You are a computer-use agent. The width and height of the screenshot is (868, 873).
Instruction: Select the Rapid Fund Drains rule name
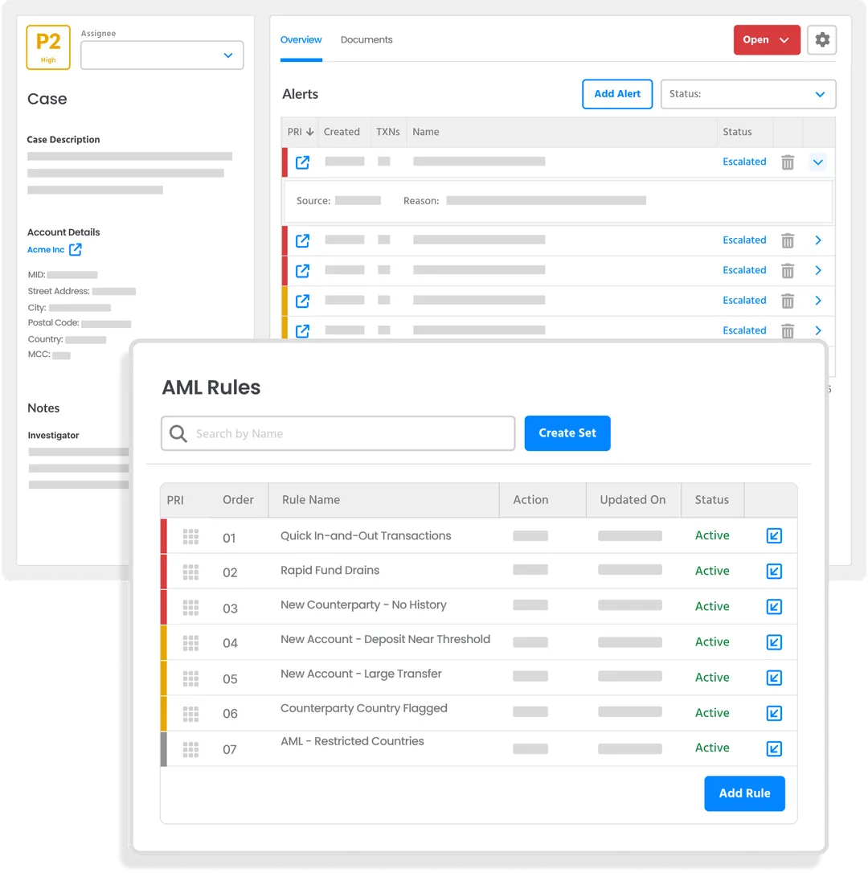pyautogui.click(x=330, y=570)
